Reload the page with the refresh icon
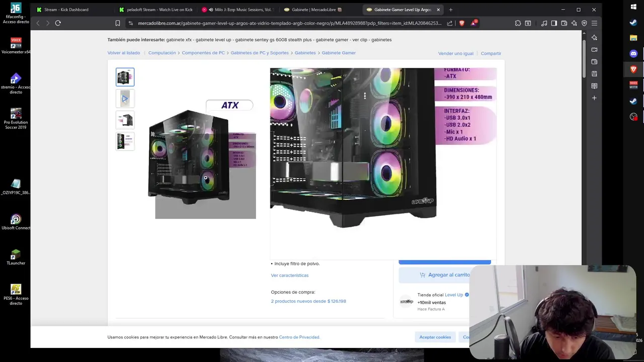This screenshot has height=362, width=644. tap(58, 23)
